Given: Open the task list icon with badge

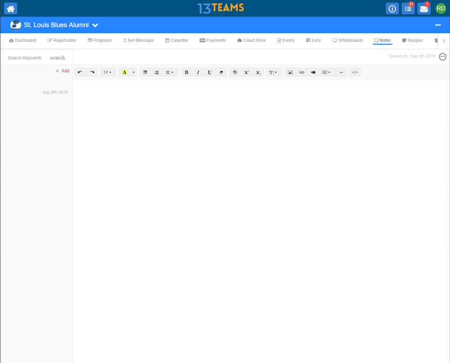Looking at the screenshot, I should pyautogui.click(x=408, y=8).
